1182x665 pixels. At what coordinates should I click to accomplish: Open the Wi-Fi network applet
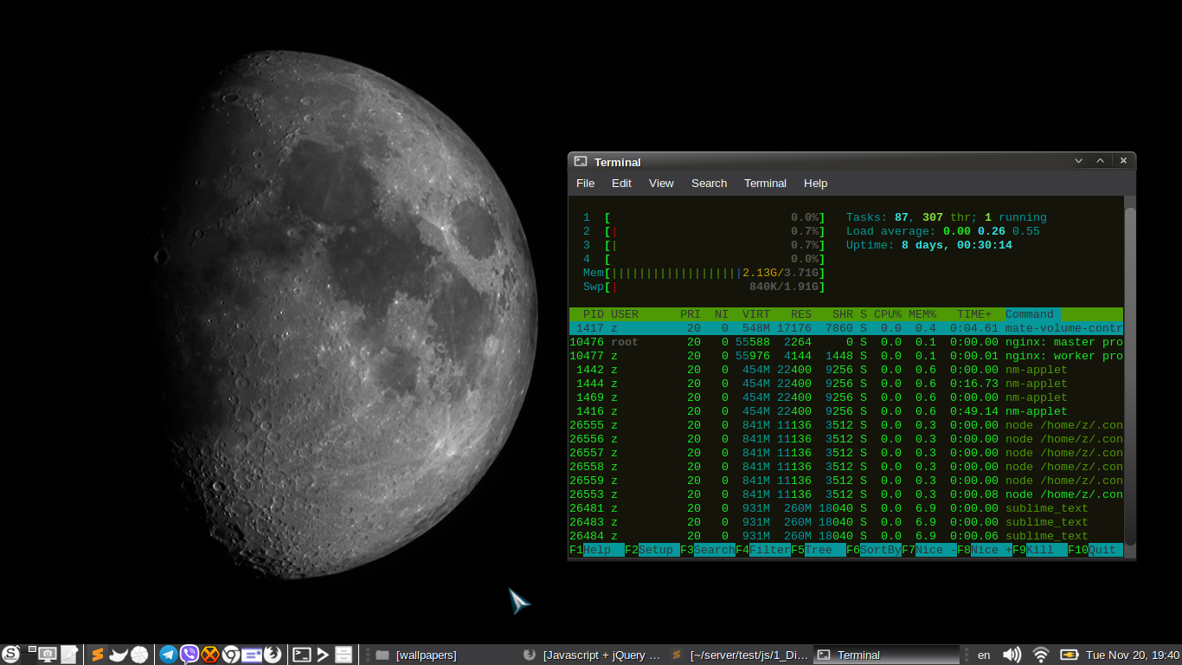coord(1041,655)
